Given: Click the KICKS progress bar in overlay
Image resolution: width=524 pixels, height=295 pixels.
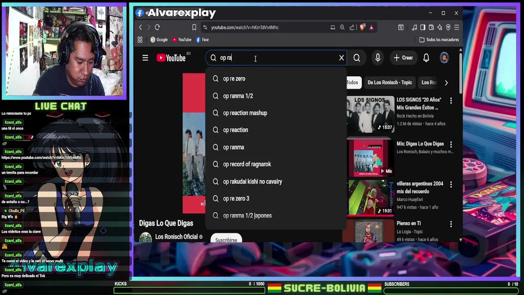Looking at the screenshot, I should coord(189,290).
